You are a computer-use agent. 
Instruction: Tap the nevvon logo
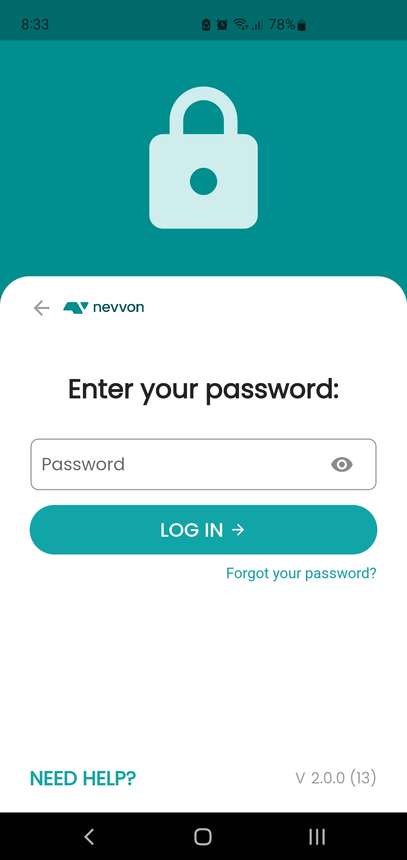(x=104, y=307)
